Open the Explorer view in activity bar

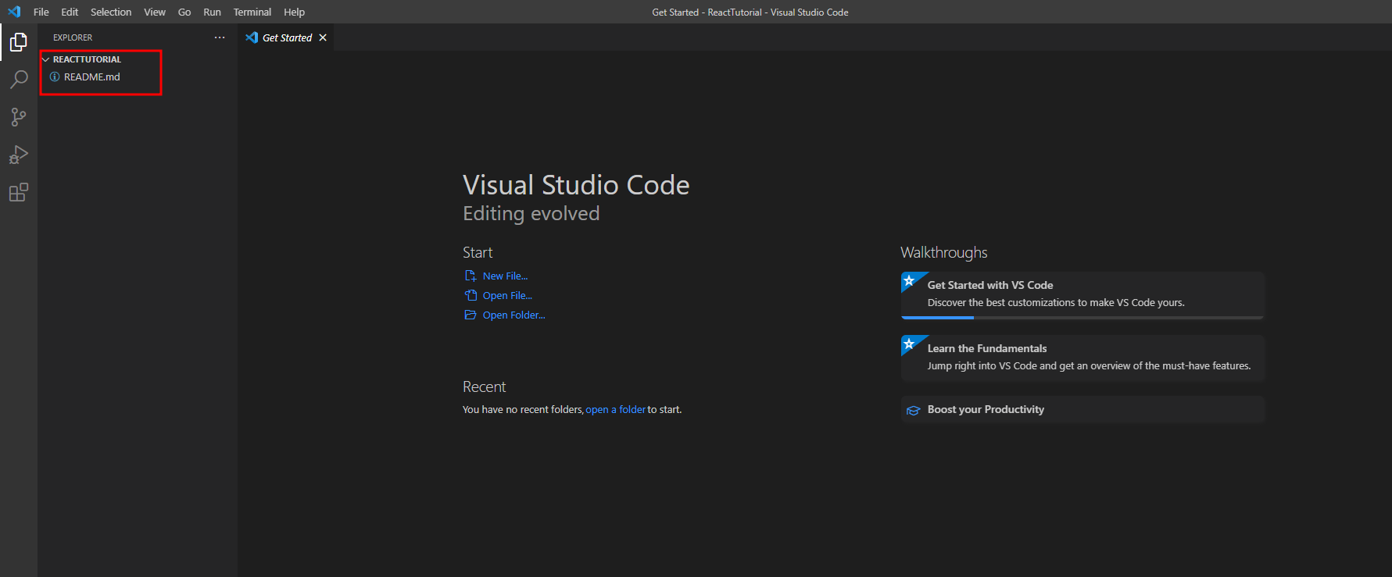[x=19, y=42]
